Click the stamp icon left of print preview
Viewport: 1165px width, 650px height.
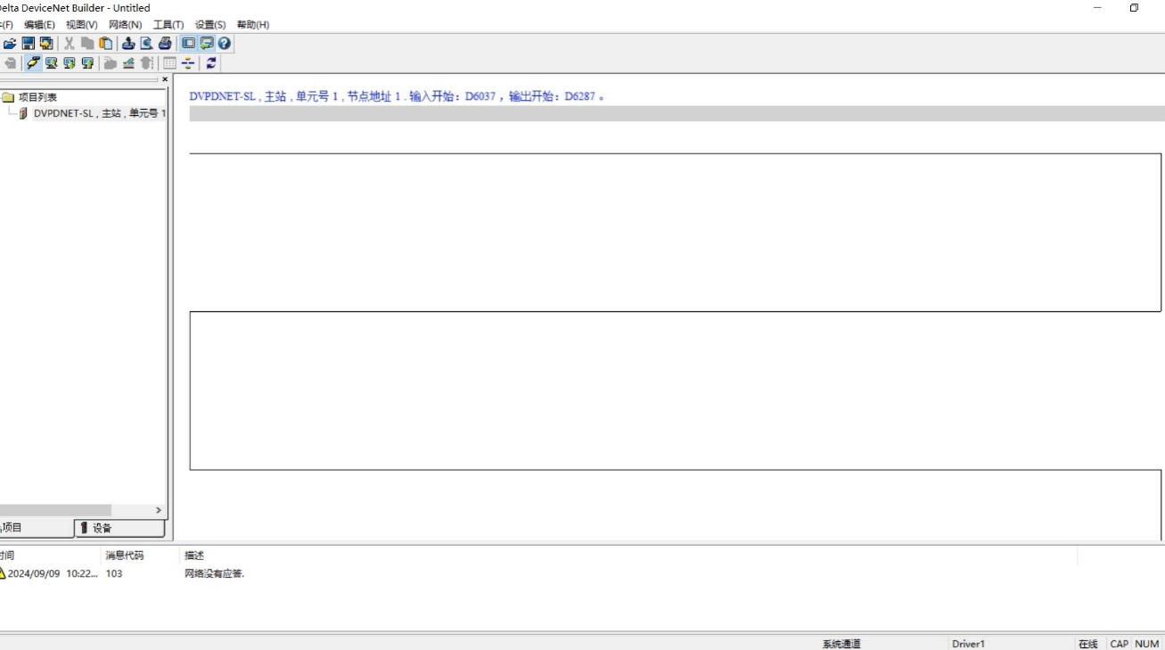(128, 43)
